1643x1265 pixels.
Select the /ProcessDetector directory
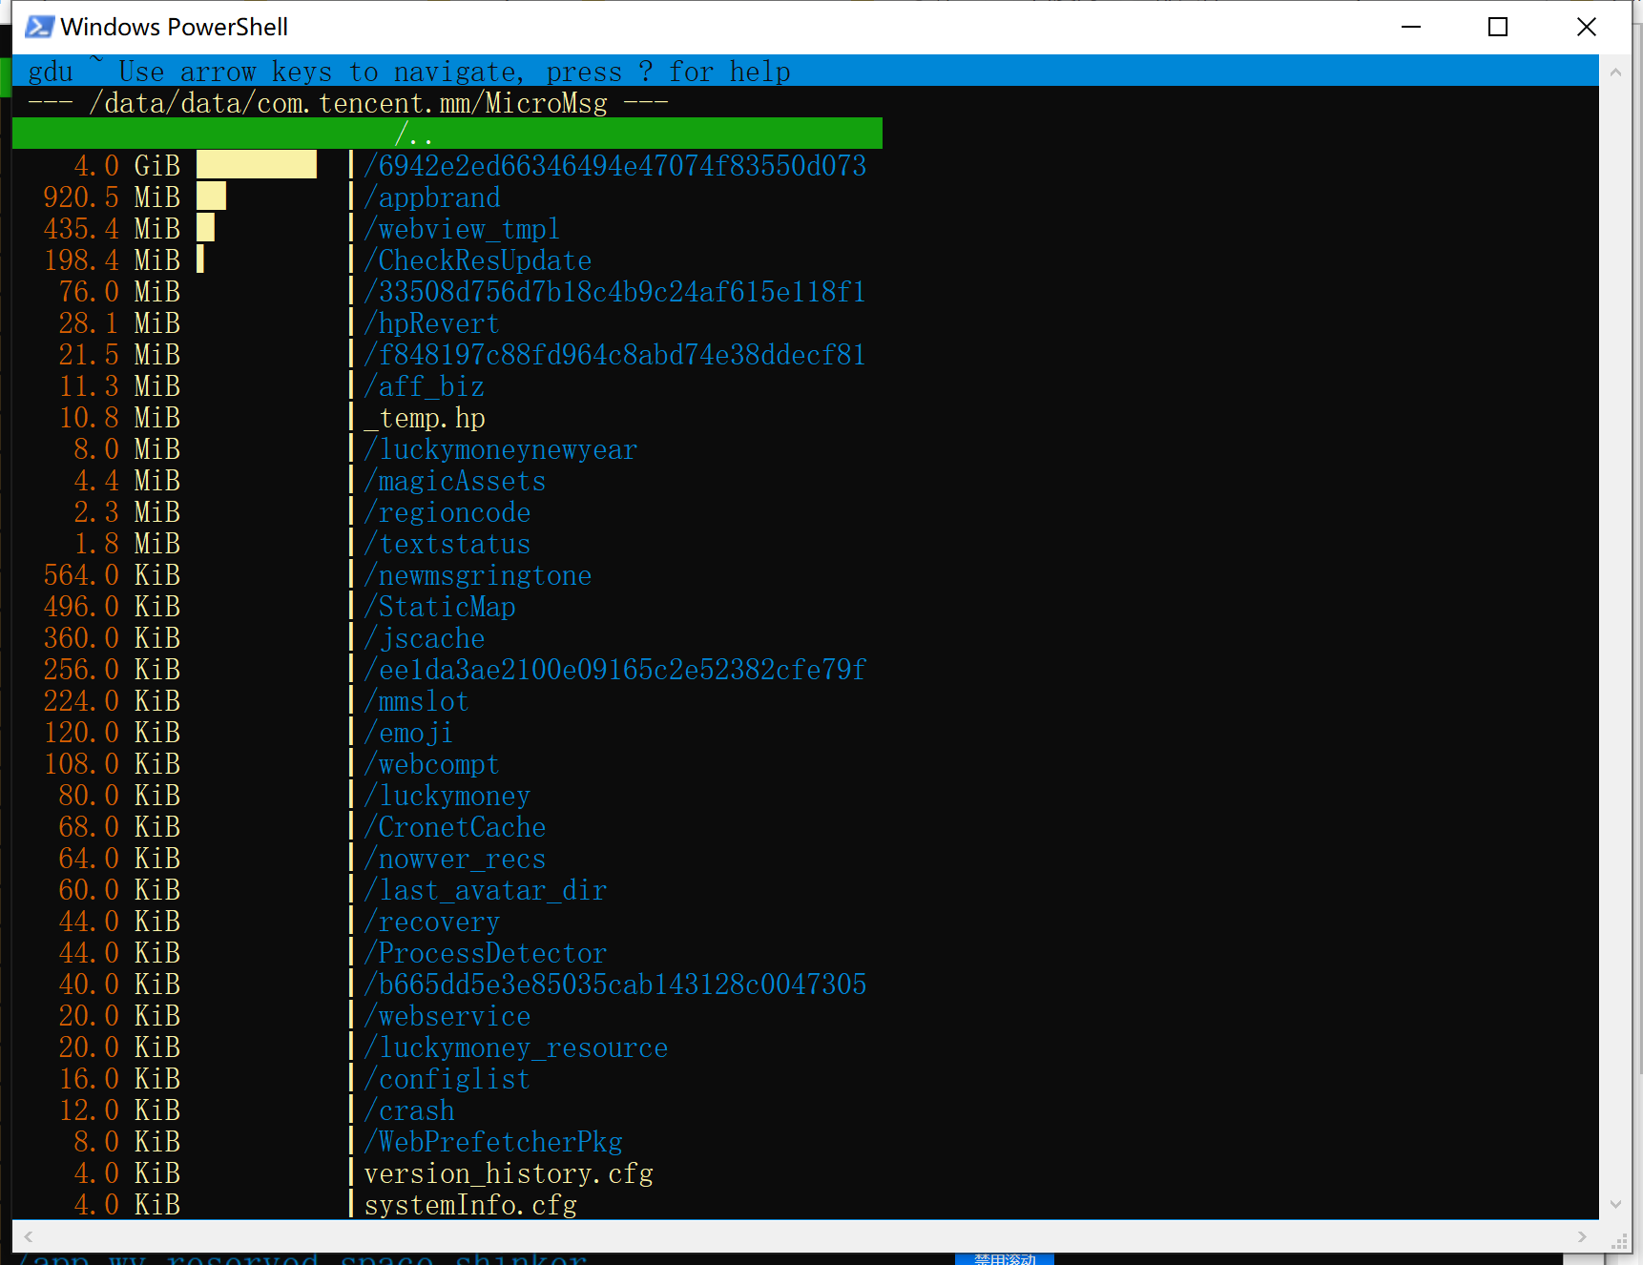pyautogui.click(x=486, y=952)
